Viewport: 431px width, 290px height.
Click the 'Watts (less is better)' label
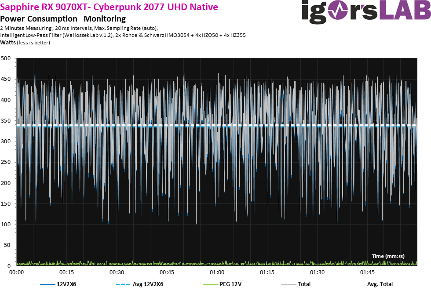click(x=25, y=43)
